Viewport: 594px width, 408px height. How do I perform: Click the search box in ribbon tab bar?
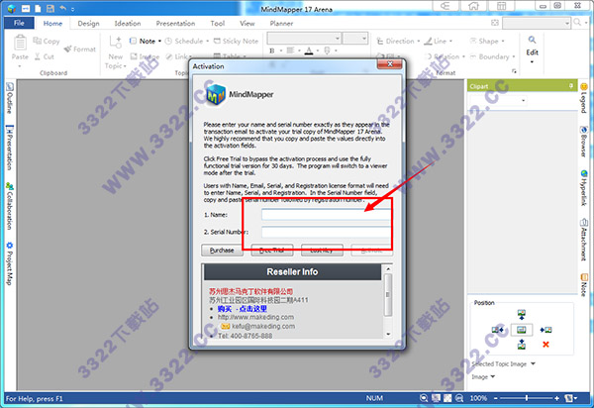[536, 23]
